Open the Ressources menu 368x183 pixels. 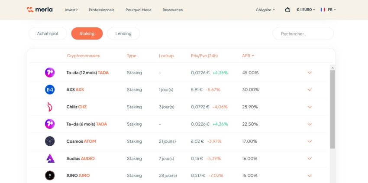click(x=172, y=10)
